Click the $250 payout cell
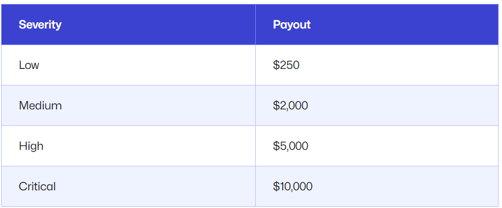The height and width of the screenshot is (208, 502). pos(377,65)
